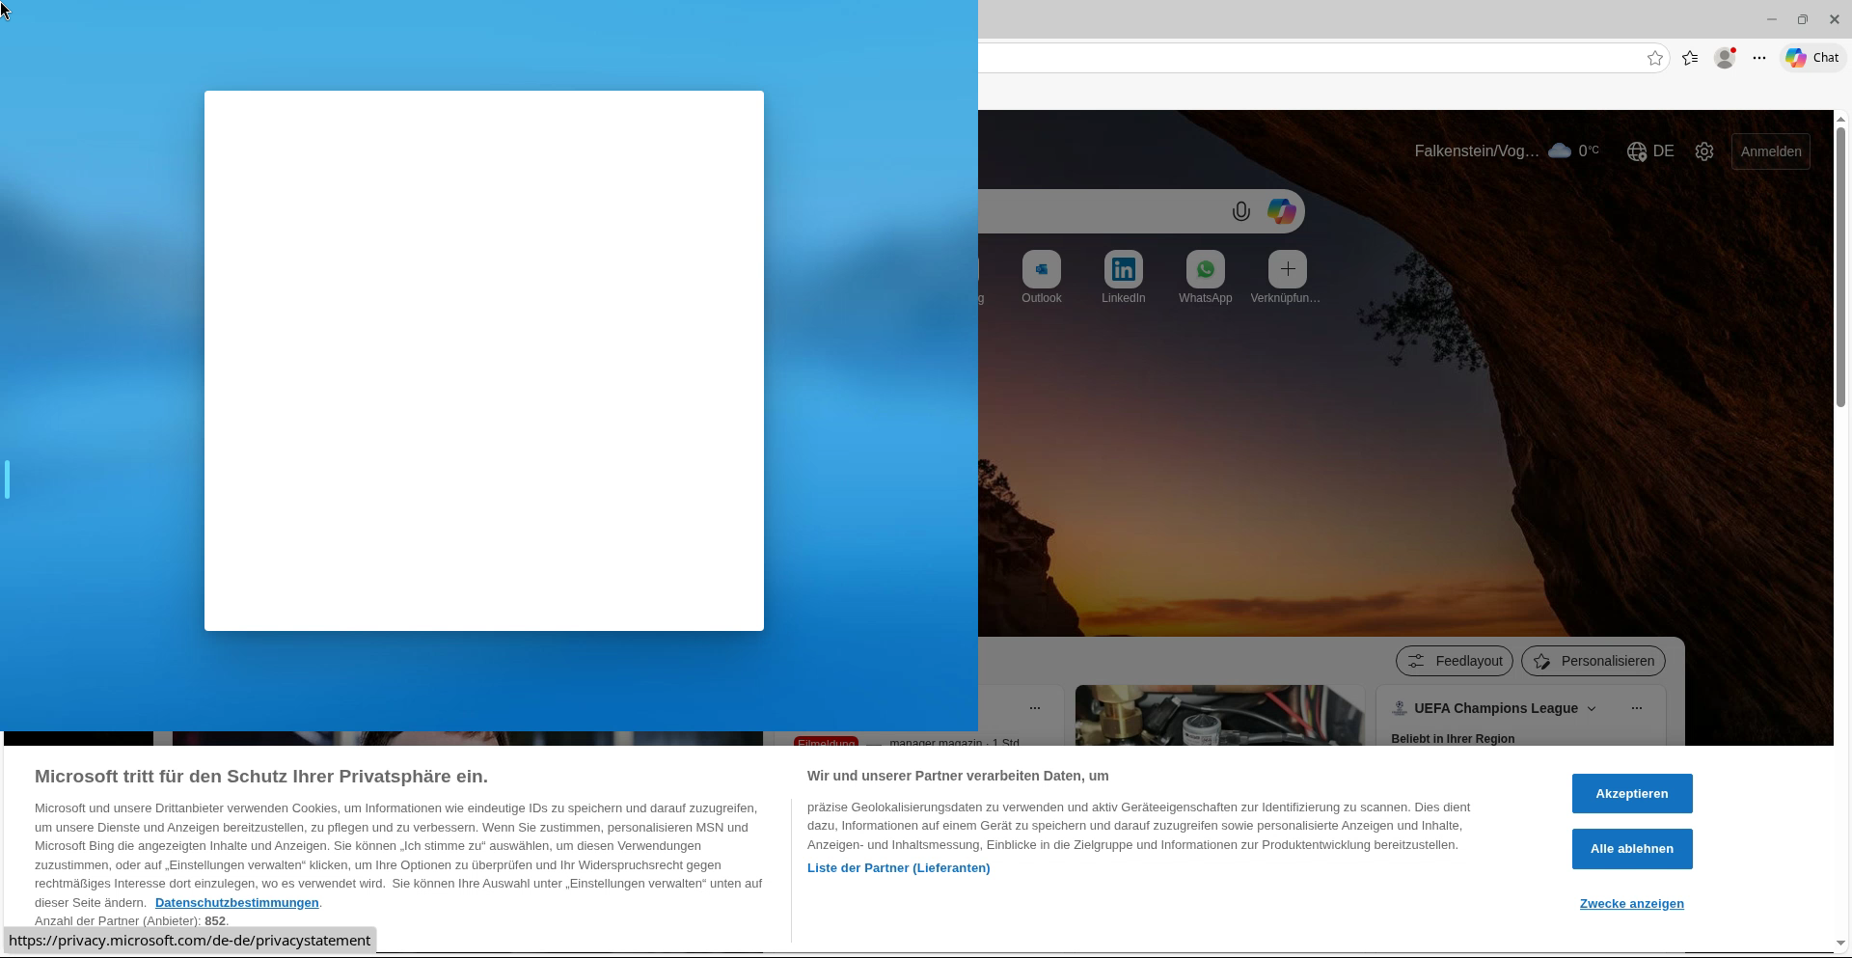Click the voice search microphone icon
Viewport: 1852px width, 958px height.
(1240, 211)
